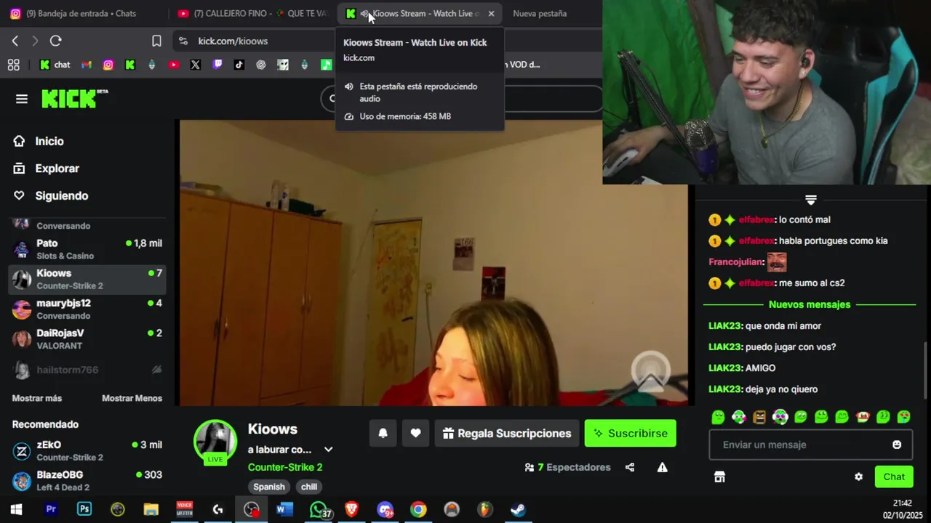931x523 pixels.
Task: Open Pato's Slots & Casino channel
Action: click(87, 249)
